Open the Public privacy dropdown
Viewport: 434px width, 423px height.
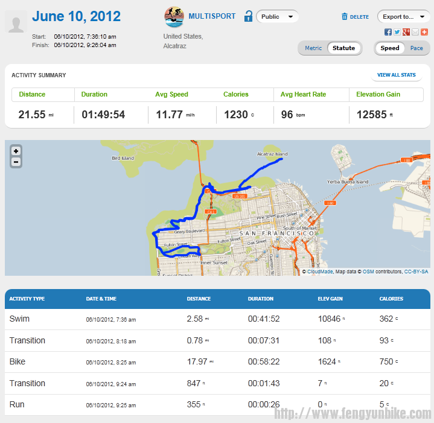pos(278,17)
